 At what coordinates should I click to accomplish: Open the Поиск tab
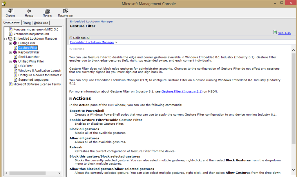[26, 23]
